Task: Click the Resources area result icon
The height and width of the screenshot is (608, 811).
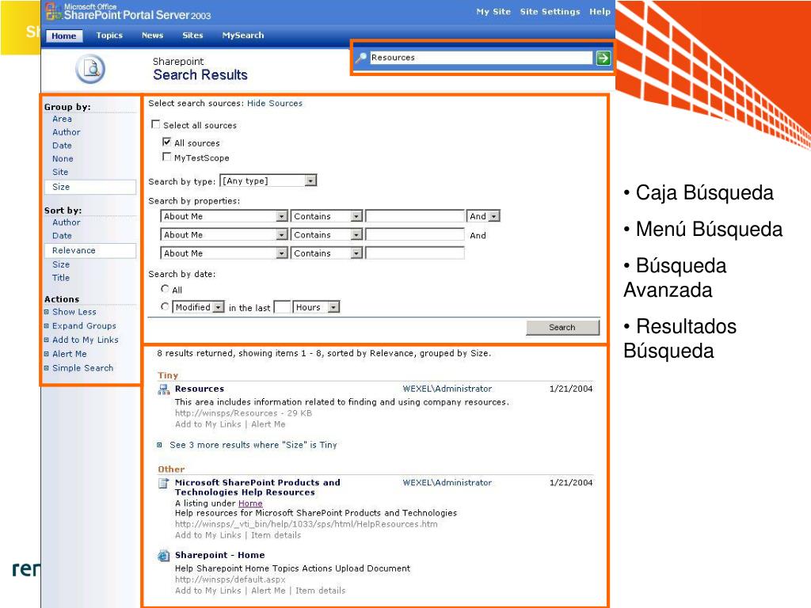Action: [x=163, y=389]
